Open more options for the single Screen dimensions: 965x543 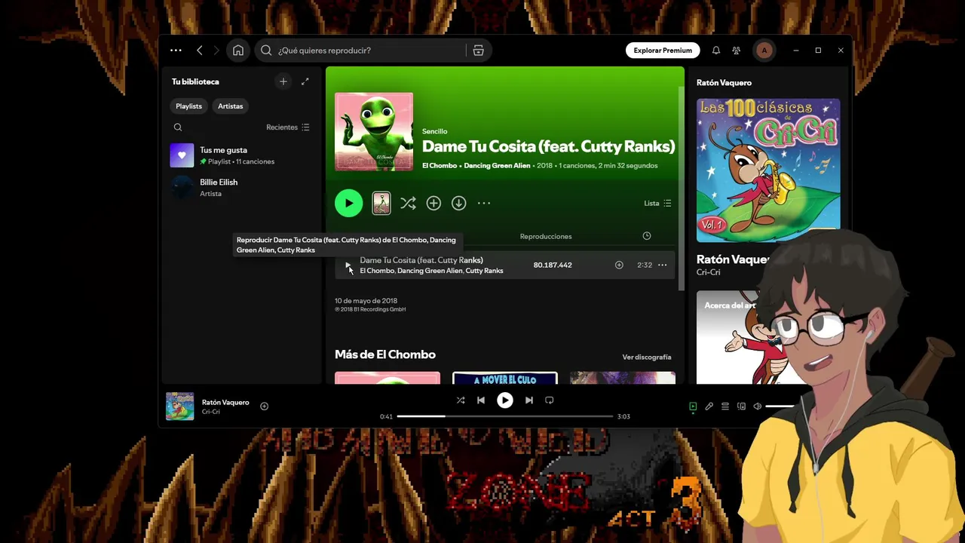click(484, 203)
